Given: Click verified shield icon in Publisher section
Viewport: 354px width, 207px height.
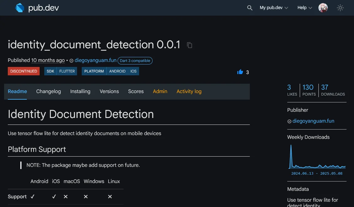Looking at the screenshot, I should tap(289, 121).
